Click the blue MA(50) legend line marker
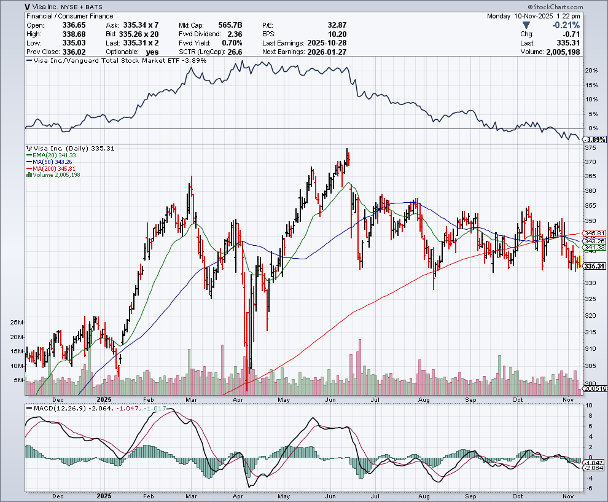The height and width of the screenshot is (502, 608). (28, 162)
